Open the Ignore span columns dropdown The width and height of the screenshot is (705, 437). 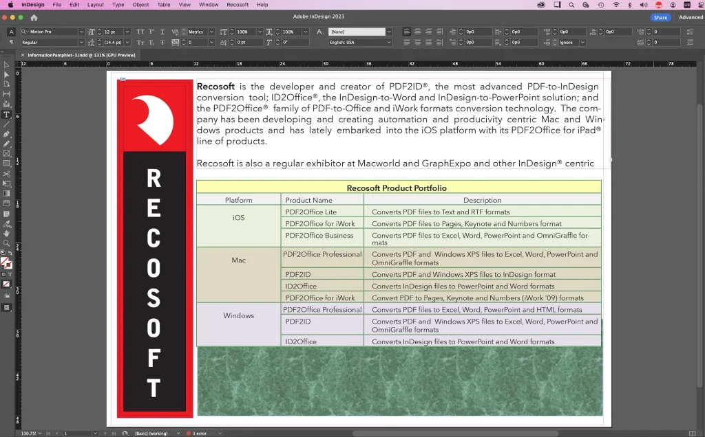click(x=582, y=42)
